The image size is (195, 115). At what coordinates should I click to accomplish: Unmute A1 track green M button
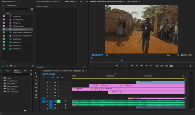click(x=58, y=101)
